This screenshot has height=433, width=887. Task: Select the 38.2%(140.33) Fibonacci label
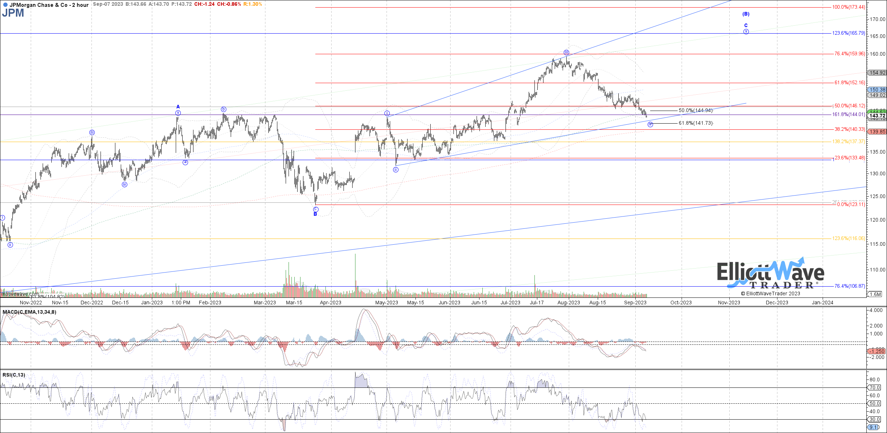(x=850, y=129)
